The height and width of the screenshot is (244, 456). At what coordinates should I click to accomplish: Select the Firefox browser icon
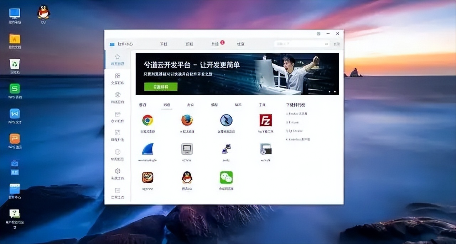(187, 121)
